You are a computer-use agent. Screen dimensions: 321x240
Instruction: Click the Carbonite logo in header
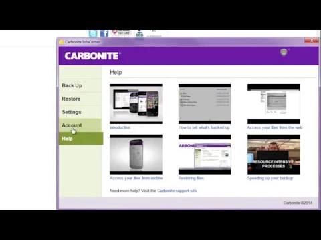92,56
